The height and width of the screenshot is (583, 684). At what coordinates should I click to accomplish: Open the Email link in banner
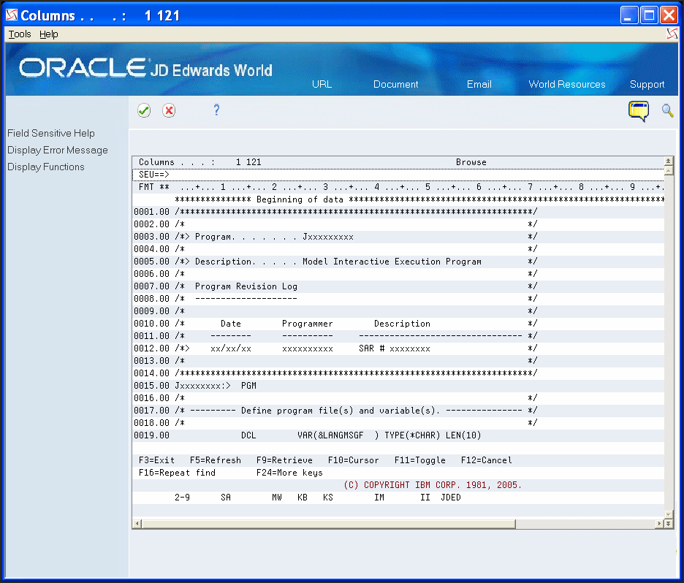pyautogui.click(x=479, y=84)
